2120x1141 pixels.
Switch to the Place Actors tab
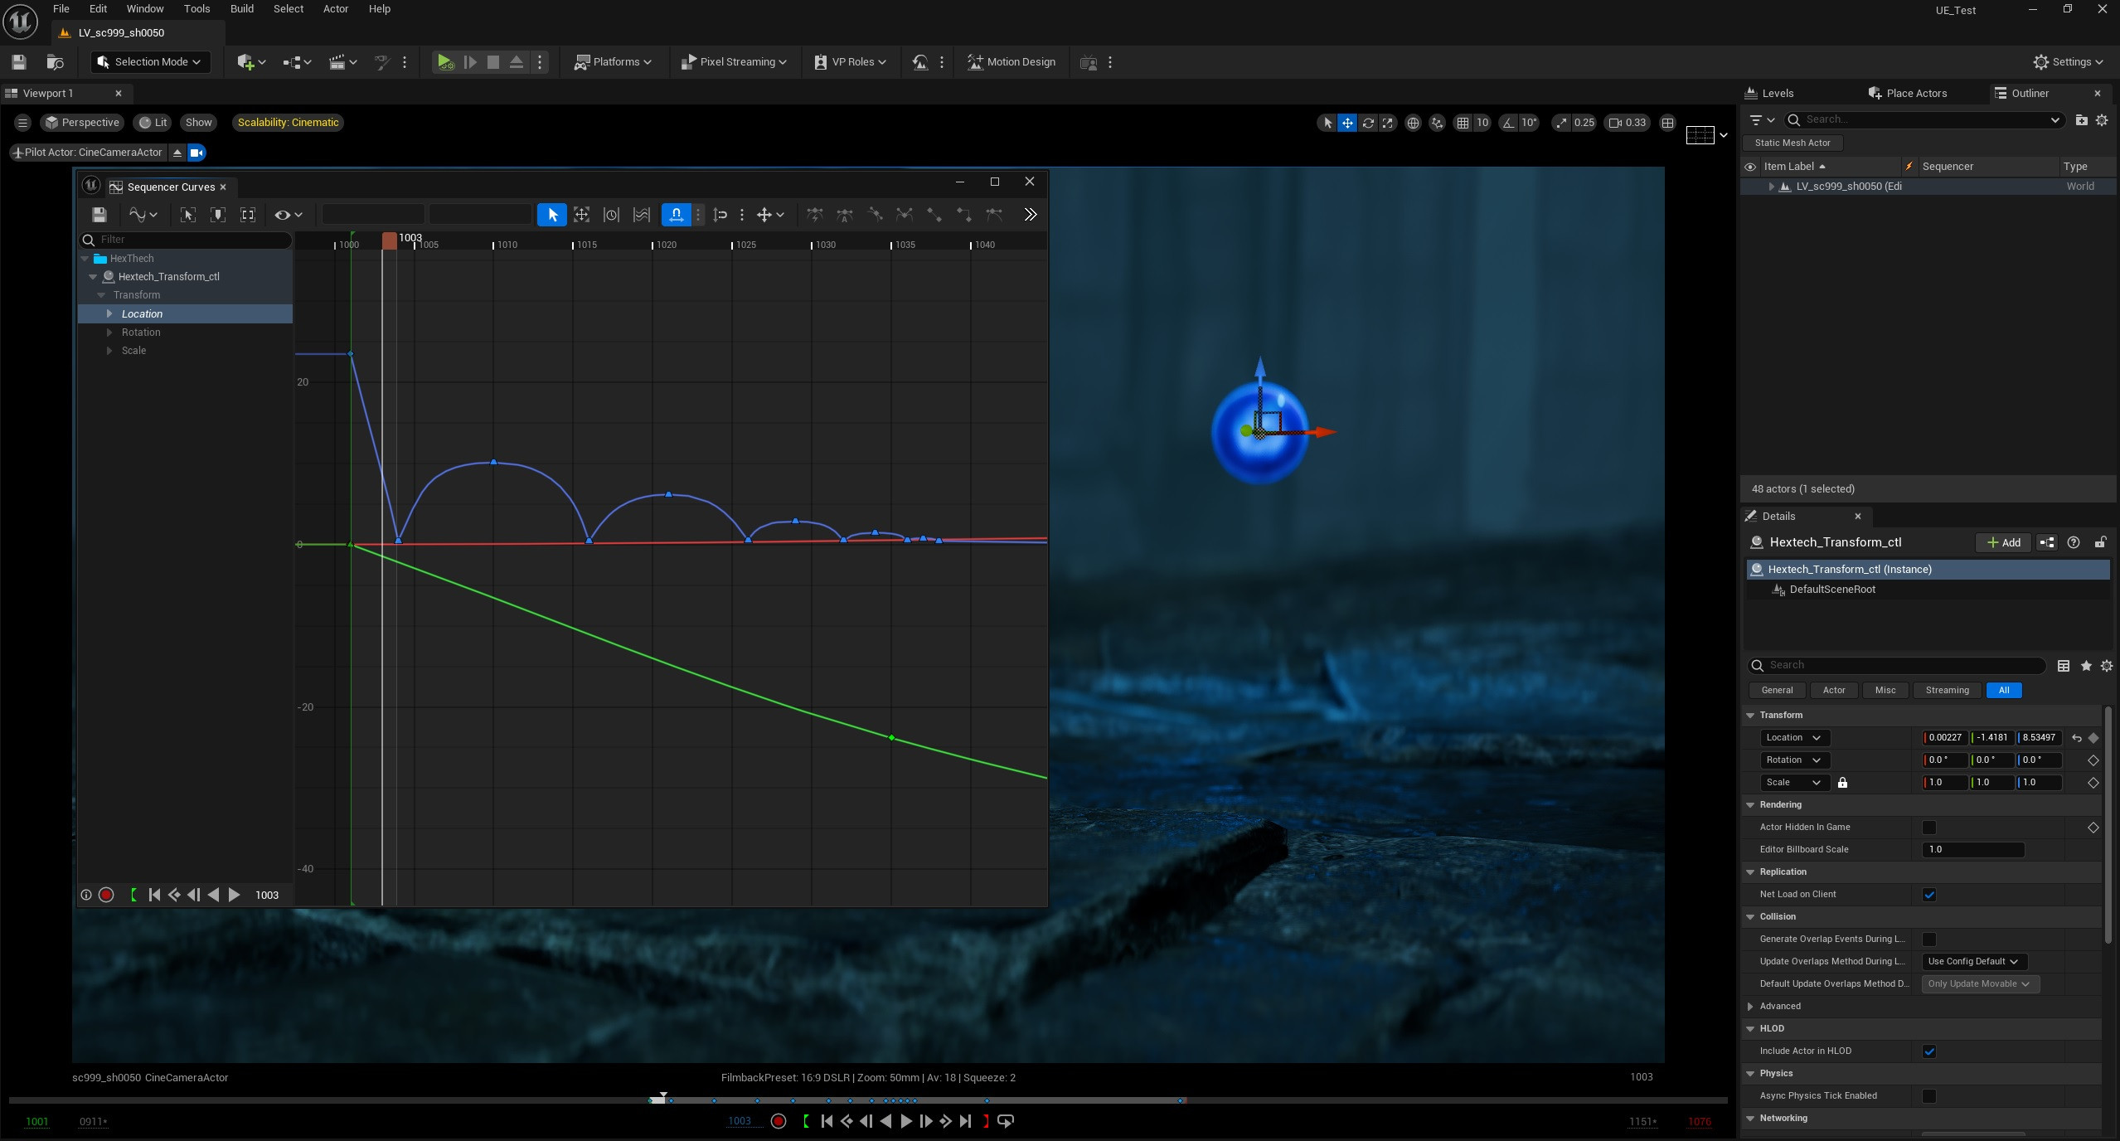click(x=1907, y=94)
